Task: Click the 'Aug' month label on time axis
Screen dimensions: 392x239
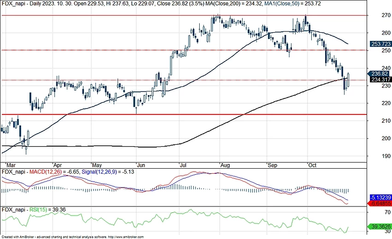Action: (225, 165)
